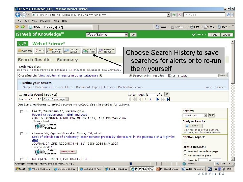Click the HOME button in the green header

(x=214, y=35)
